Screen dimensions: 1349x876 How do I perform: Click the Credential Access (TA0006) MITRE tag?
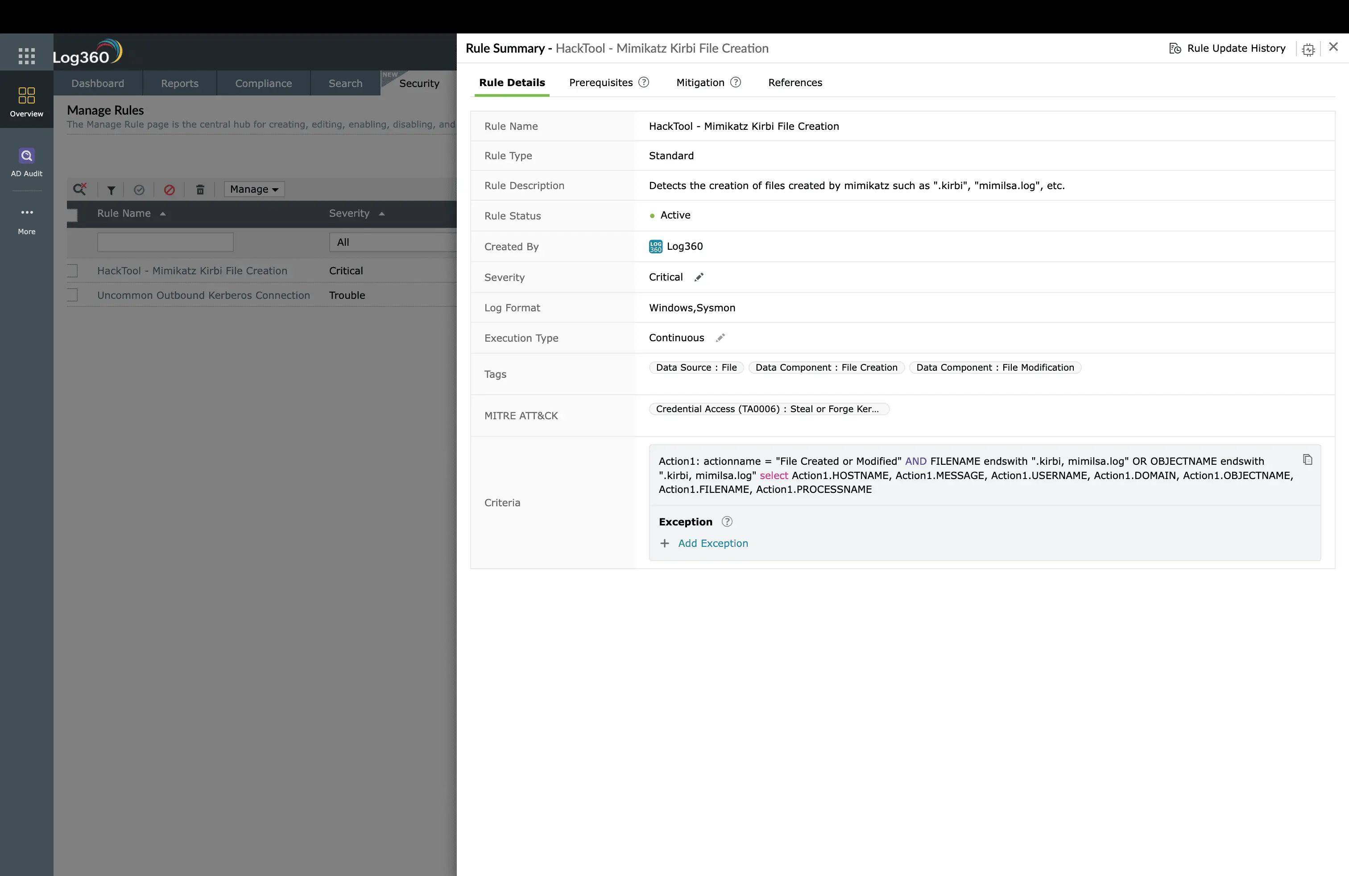[x=769, y=409]
